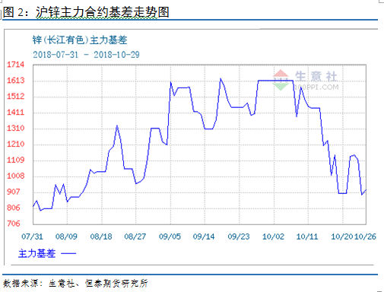384x292 pixels.
Task: Click the date range 2018-07-31 - 2018-10-29
Action: [86, 55]
